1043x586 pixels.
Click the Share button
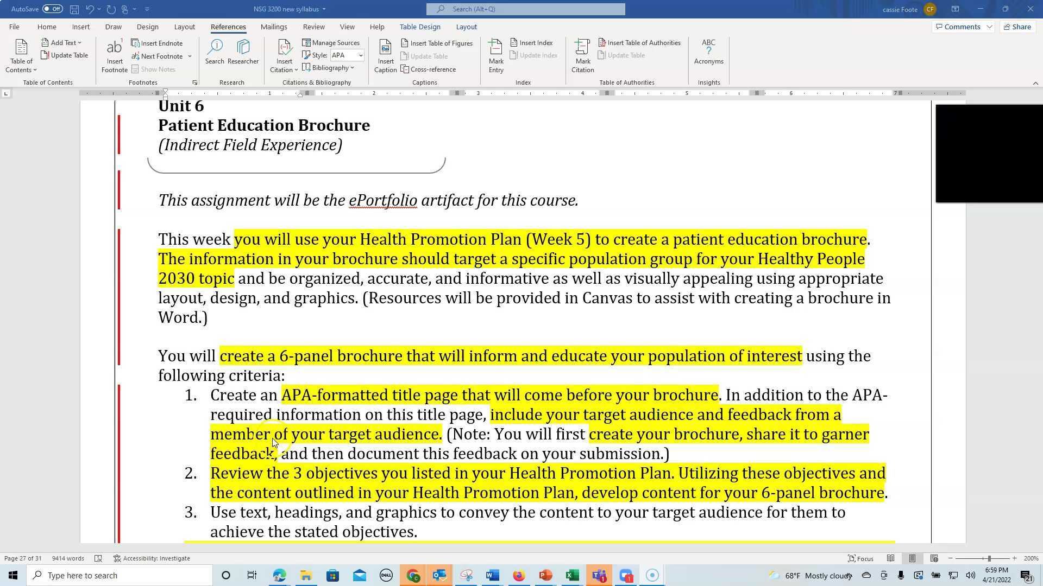coord(1016,26)
